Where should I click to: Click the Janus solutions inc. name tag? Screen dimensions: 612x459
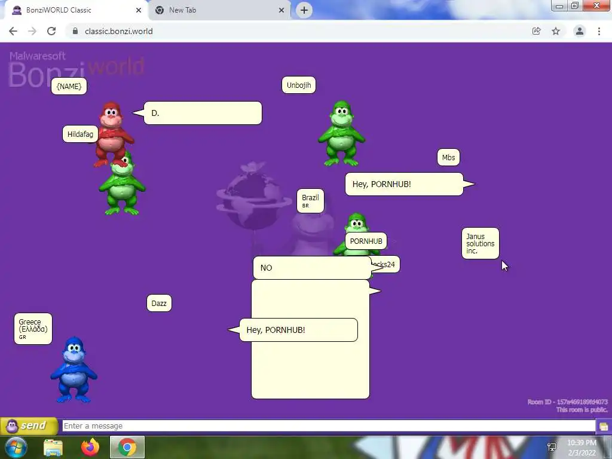click(x=481, y=243)
